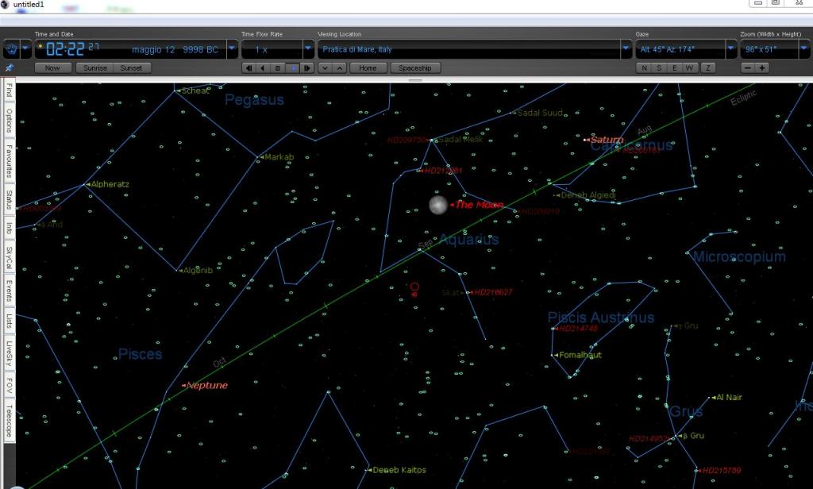
Task: Expand the Time Flow Rate dropdown
Action: point(309,49)
